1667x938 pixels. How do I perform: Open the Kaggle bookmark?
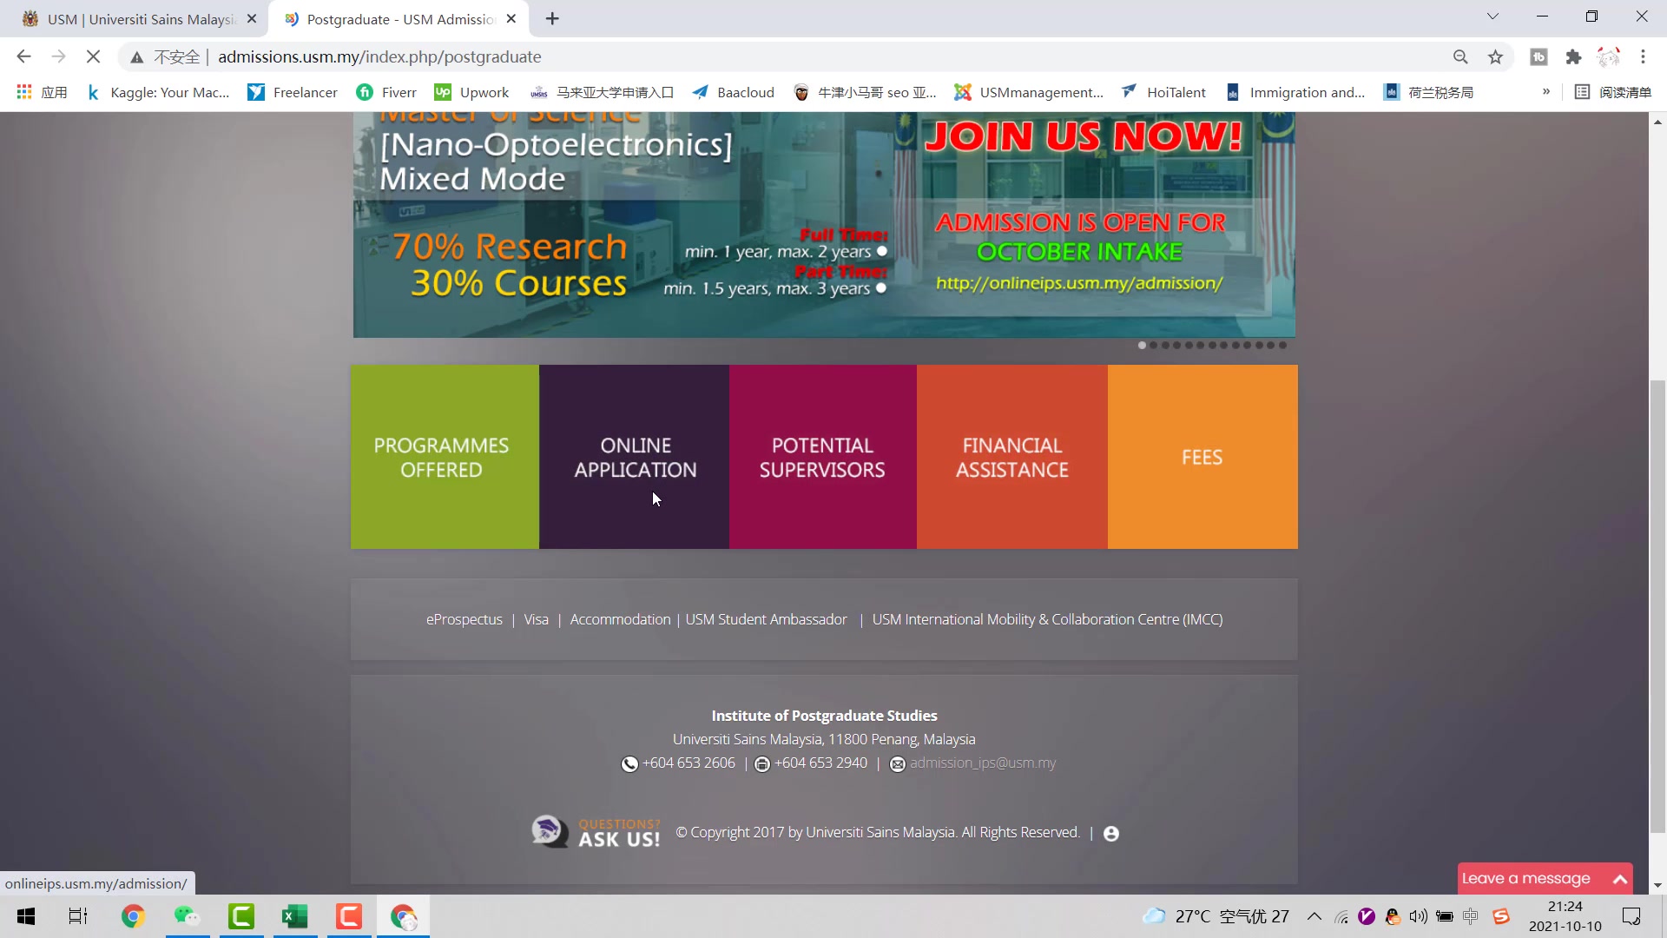pyautogui.click(x=158, y=92)
